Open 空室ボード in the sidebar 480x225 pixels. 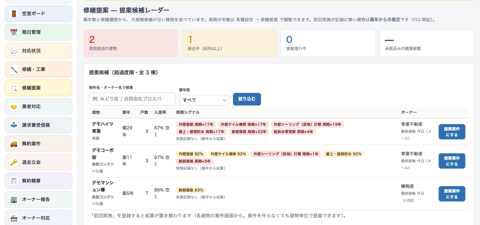pos(38,14)
